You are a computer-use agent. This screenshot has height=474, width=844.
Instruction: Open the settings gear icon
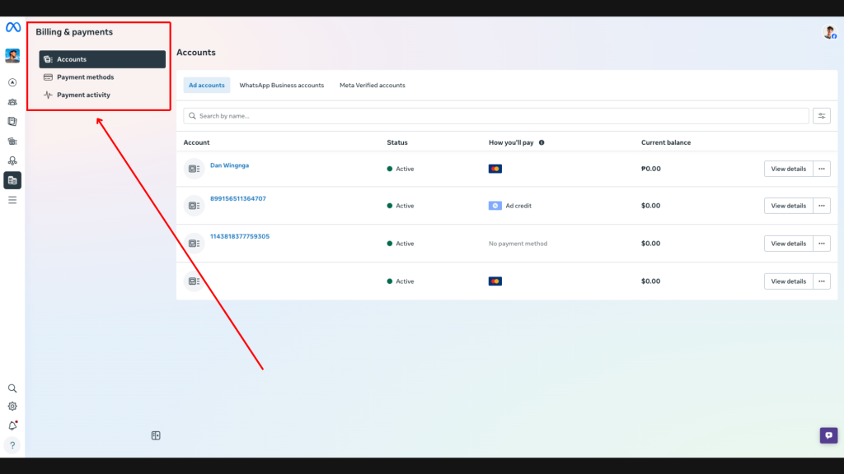pyautogui.click(x=12, y=407)
